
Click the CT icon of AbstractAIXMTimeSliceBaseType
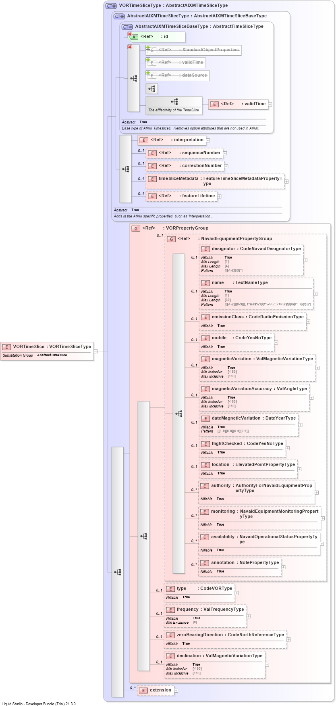click(x=127, y=27)
